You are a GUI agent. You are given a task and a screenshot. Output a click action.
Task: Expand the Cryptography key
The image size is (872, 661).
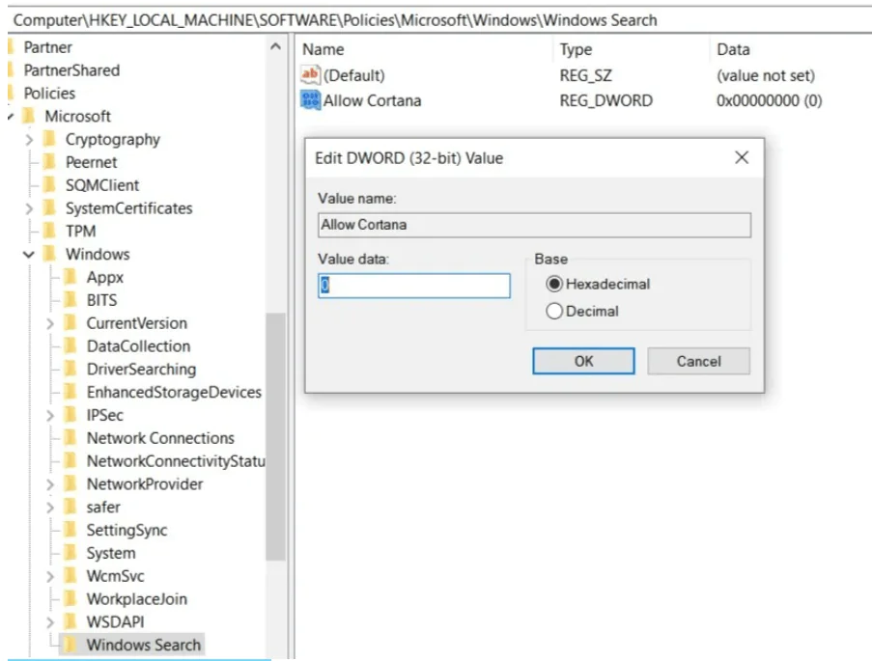pyautogui.click(x=29, y=140)
